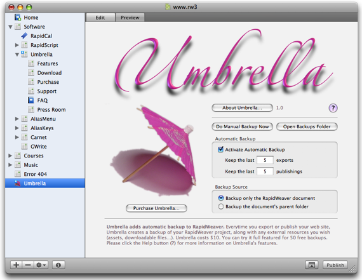
Task: Click the selected Umbrella plugin icon
Action: [18, 183]
